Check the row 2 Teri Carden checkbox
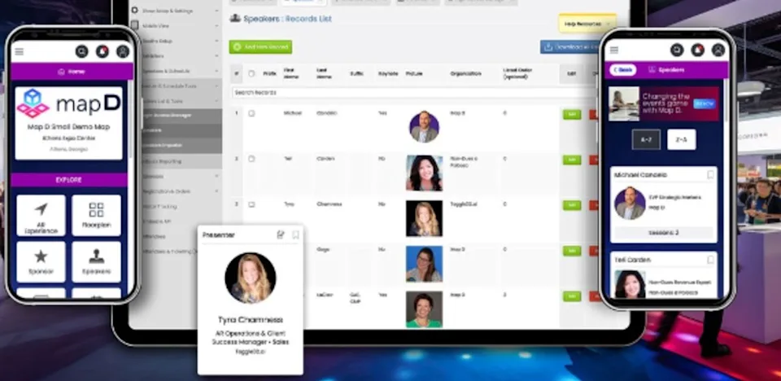Image resolution: width=781 pixels, height=381 pixels. (x=251, y=159)
